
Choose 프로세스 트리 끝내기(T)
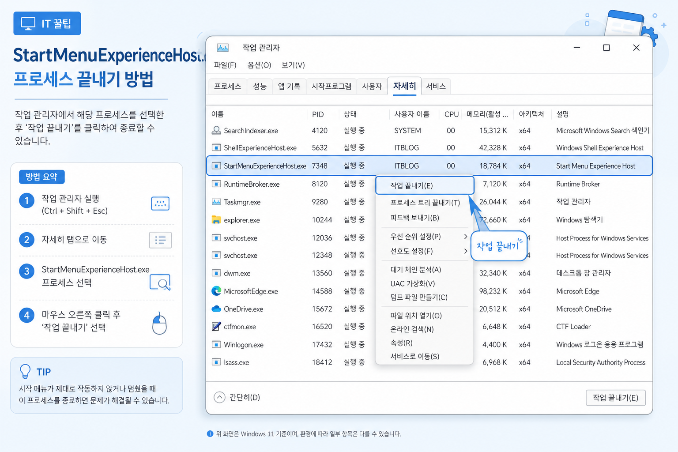click(425, 203)
